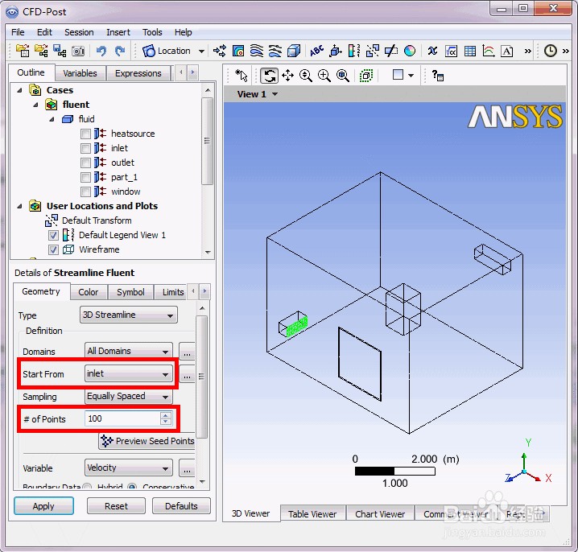Viewport: 578px width, 552px height.
Task: Collapse the fluent tree node
Action: (x=35, y=105)
